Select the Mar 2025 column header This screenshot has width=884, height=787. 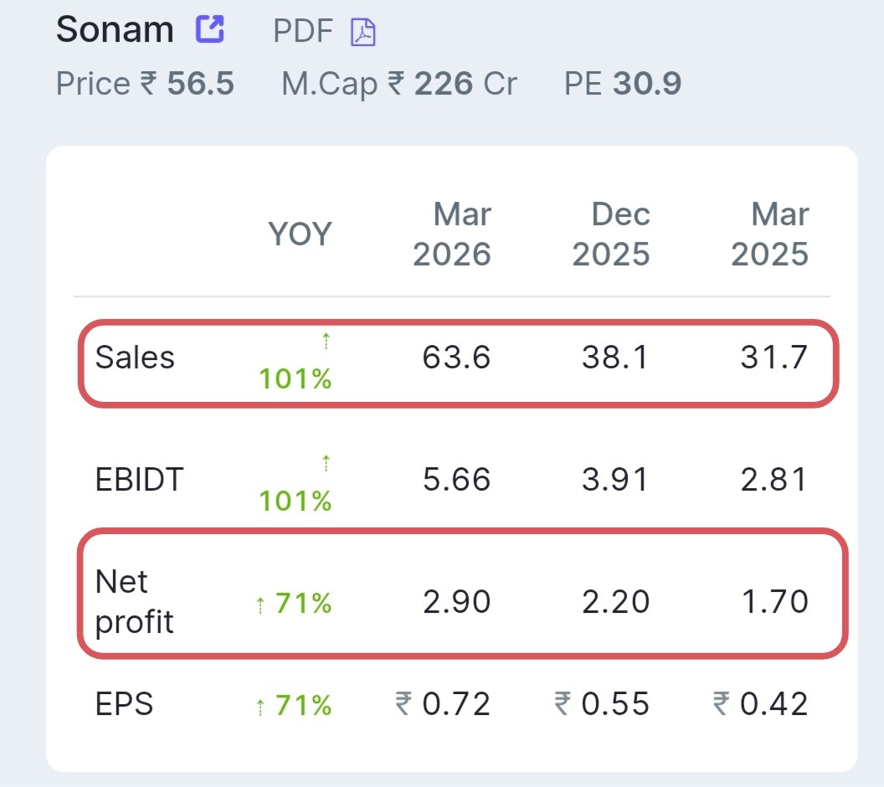(770, 234)
